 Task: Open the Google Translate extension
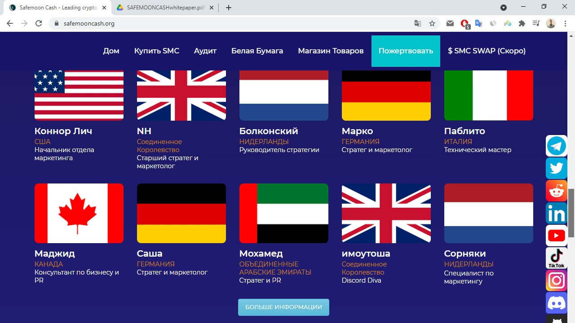coord(479,23)
